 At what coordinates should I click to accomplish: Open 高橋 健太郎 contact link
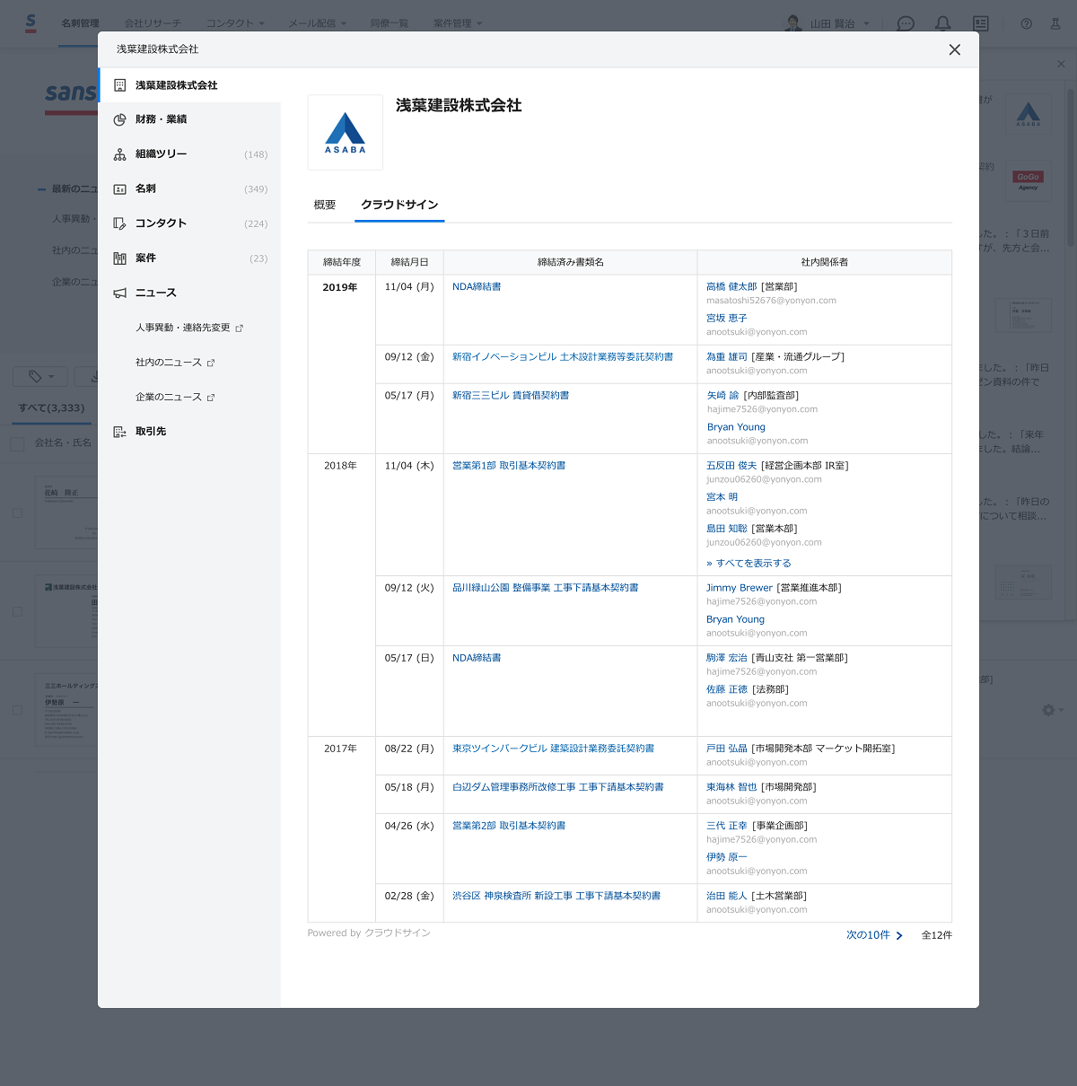pyautogui.click(x=731, y=287)
